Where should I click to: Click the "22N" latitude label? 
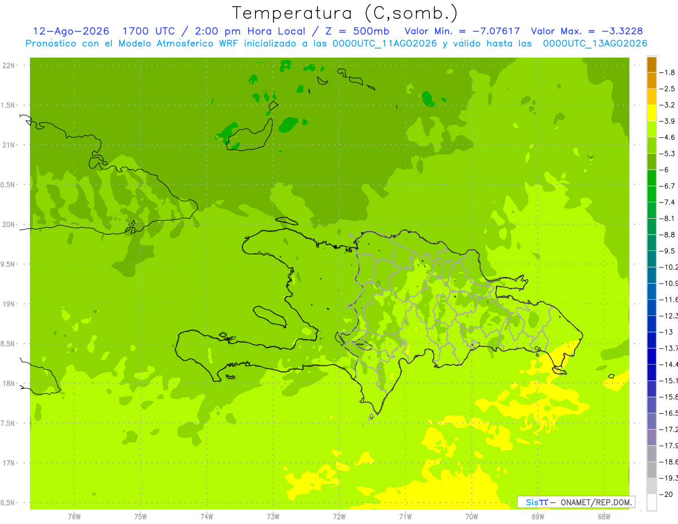tap(8, 66)
